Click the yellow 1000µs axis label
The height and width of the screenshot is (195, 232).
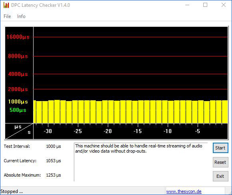tap(18, 102)
